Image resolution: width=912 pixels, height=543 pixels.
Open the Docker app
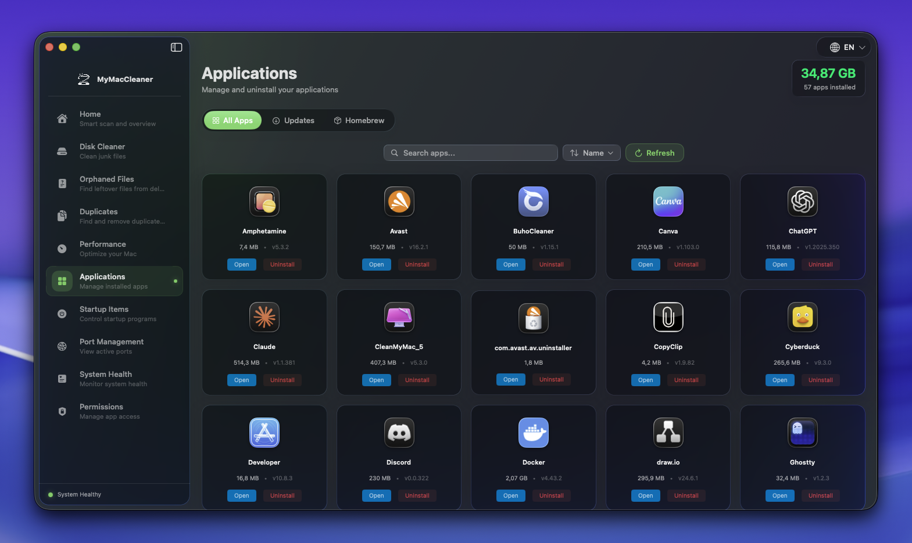511,495
